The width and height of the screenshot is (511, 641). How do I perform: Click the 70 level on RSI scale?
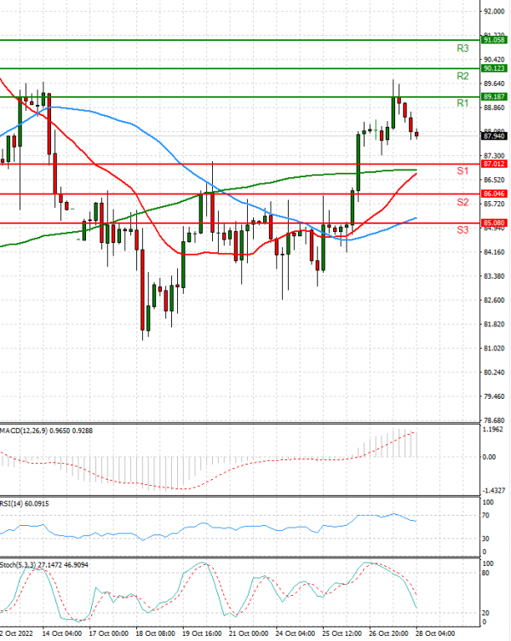[x=485, y=516]
